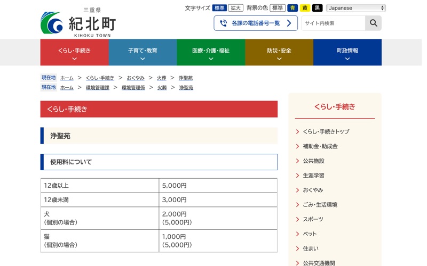The image size is (427, 266).
Task: Open おくやみ sidebar link
Action: 313,190
